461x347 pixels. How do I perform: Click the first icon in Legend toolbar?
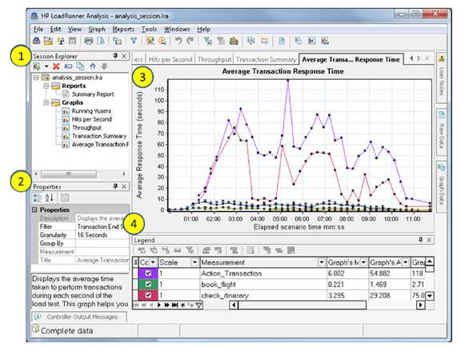[x=142, y=250]
